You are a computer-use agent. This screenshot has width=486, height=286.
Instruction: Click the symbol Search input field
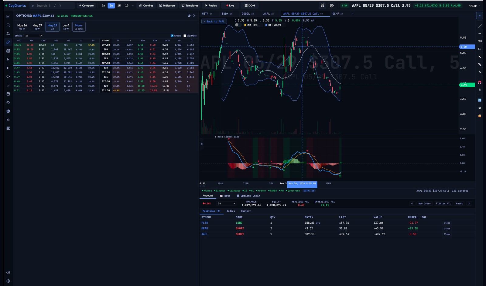coord(52,5)
